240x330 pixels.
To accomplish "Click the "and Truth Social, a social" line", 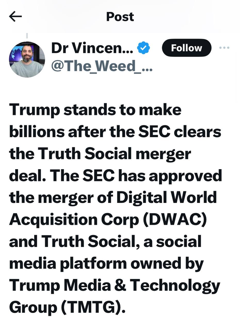I will tap(105, 241).
